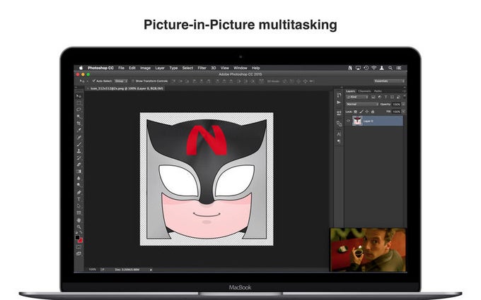This screenshot has height=300, width=481.
Task: Enable Show Transform Controls checkbox
Action: coord(132,80)
